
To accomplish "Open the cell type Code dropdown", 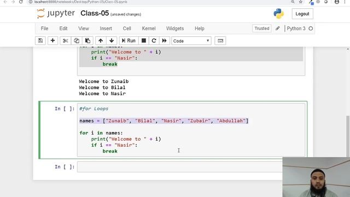I will click(x=191, y=41).
